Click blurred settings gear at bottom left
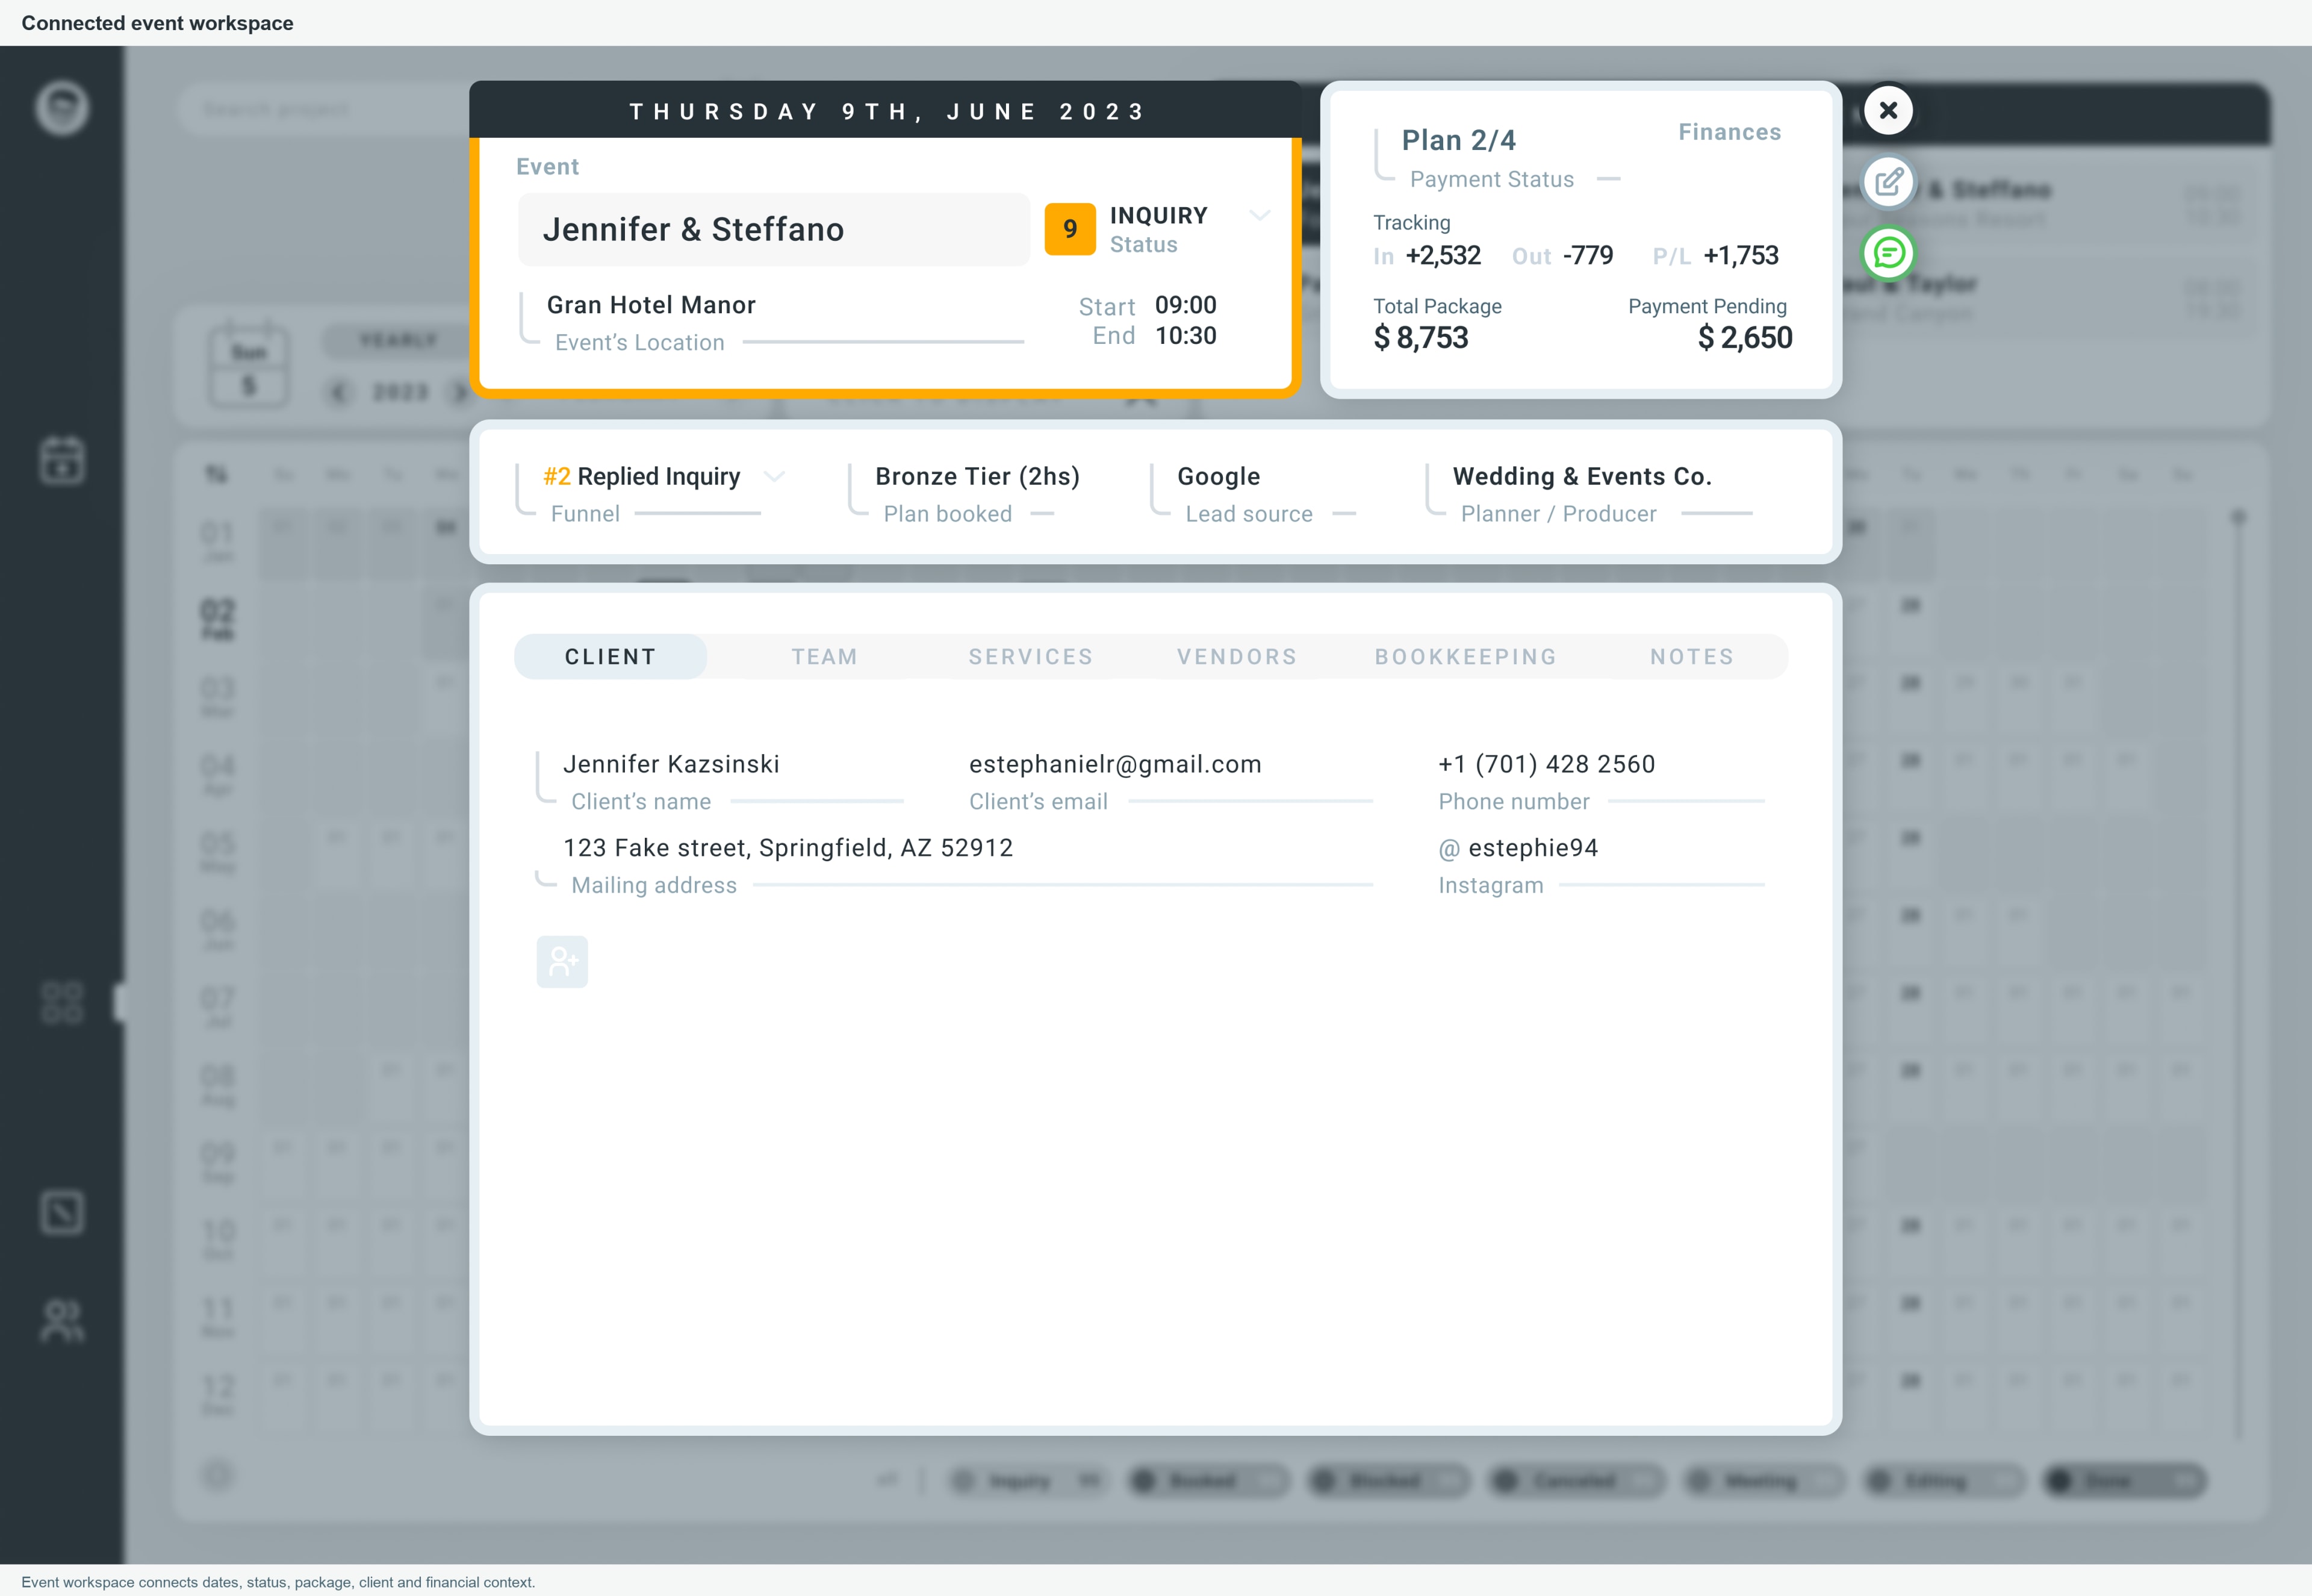The image size is (2312, 1596). pos(217,1474)
